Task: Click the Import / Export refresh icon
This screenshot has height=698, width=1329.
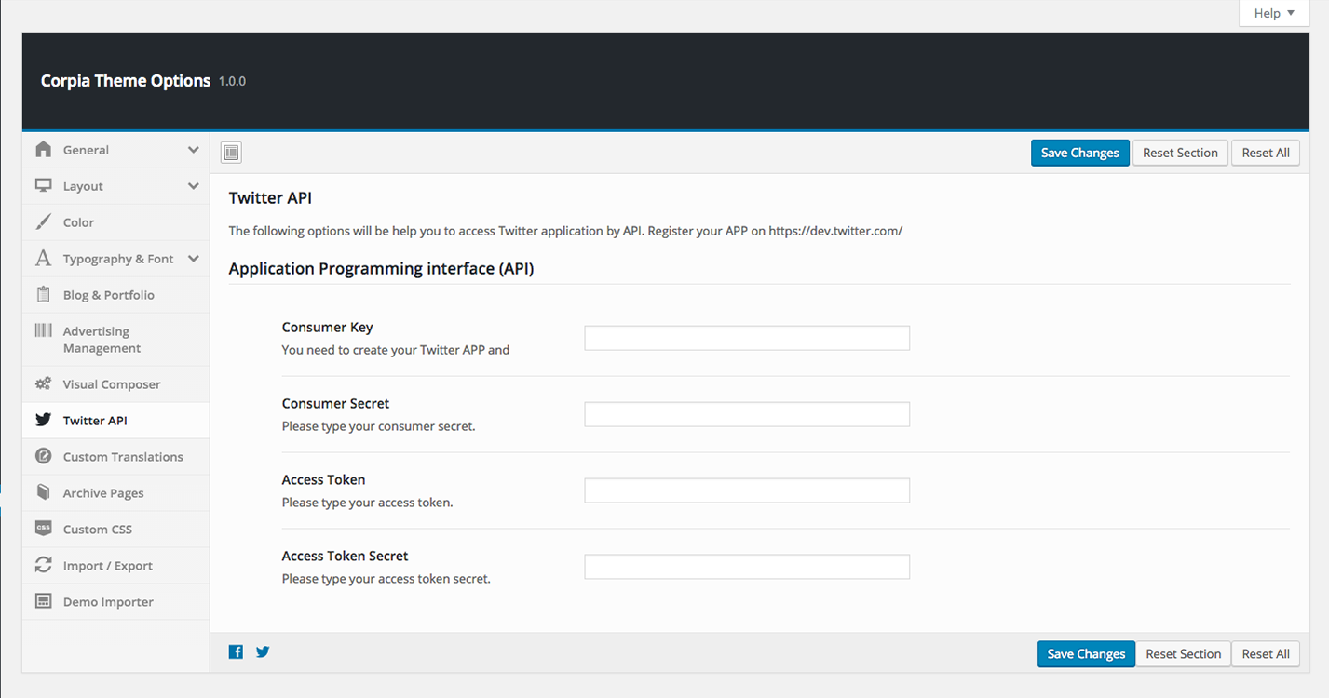Action: point(43,565)
